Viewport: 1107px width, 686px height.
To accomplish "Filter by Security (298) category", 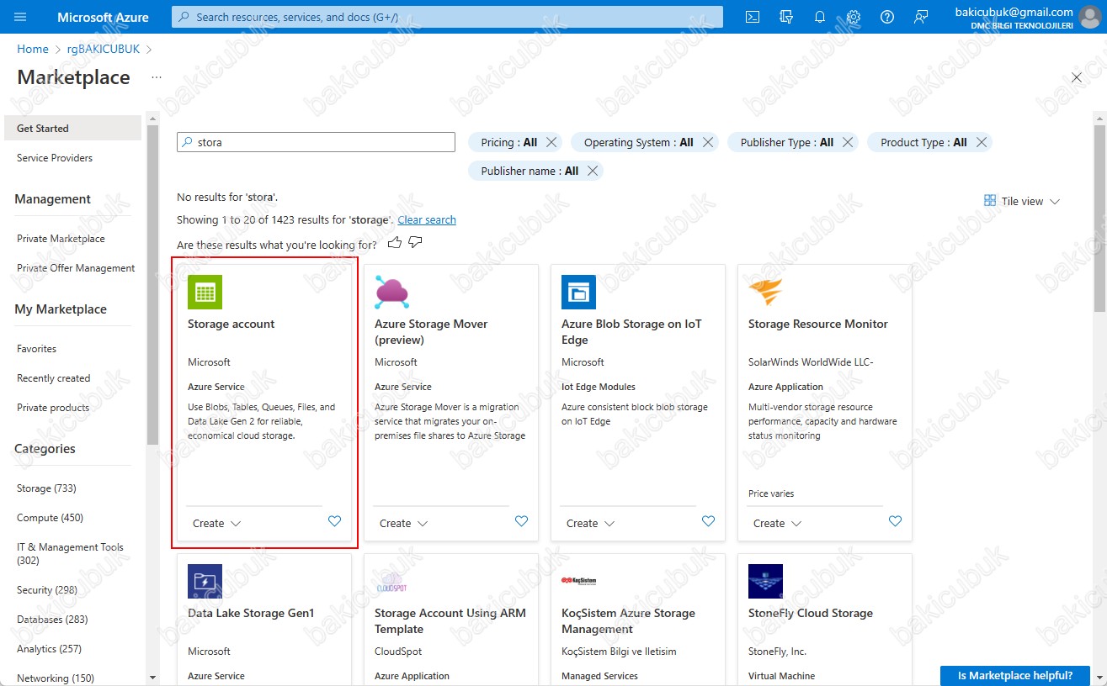I will (x=46, y=590).
